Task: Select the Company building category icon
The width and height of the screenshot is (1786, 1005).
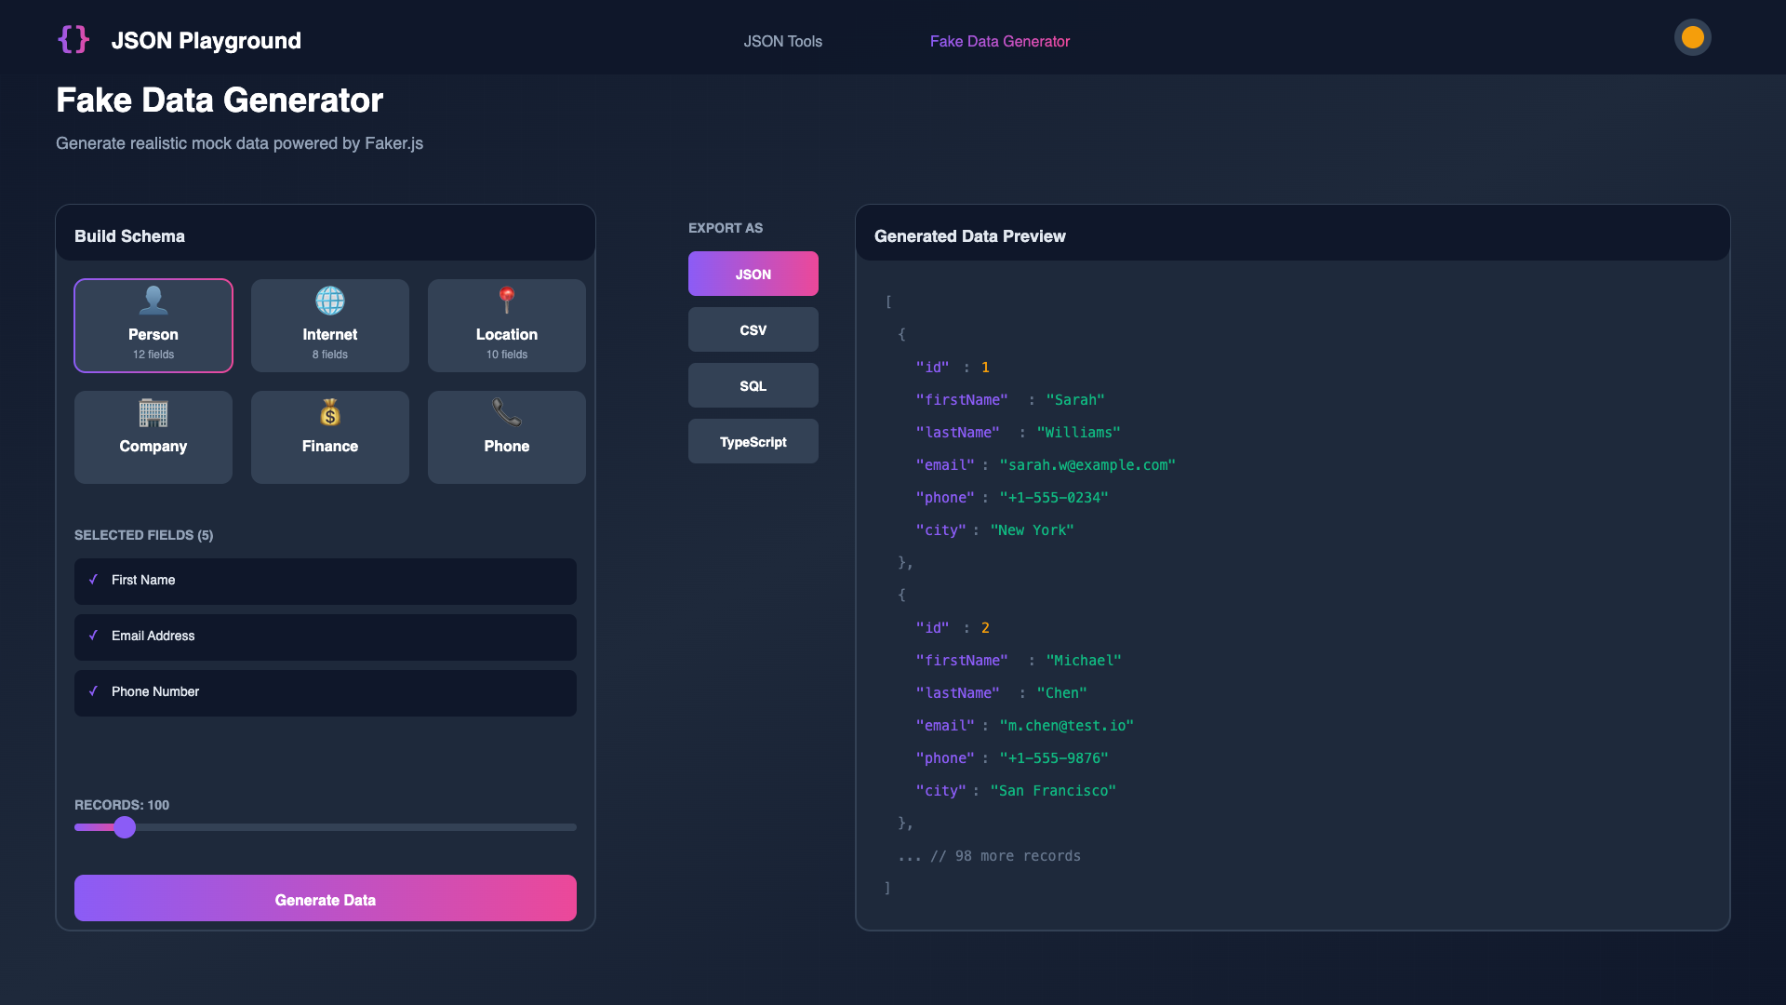Action: coord(153,413)
